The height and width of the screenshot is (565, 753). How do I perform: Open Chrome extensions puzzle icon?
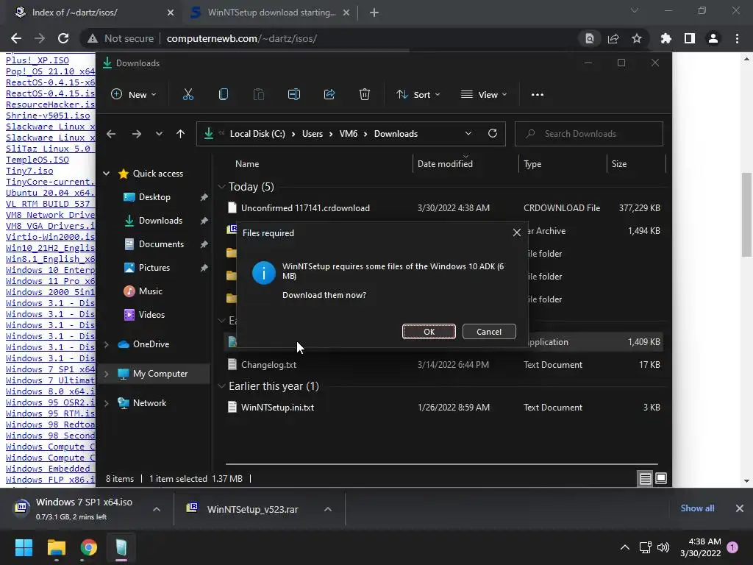pos(665,38)
